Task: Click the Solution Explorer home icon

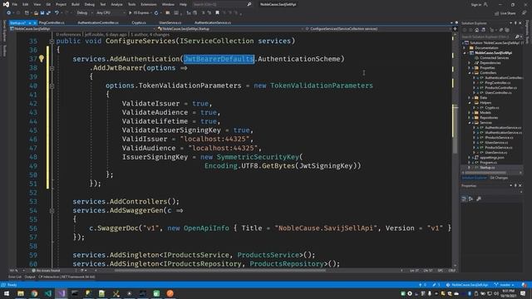Action: 476,30
